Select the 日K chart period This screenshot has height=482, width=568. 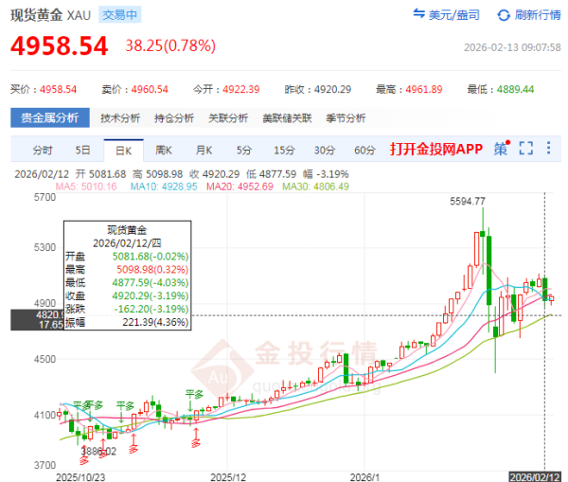point(123,151)
